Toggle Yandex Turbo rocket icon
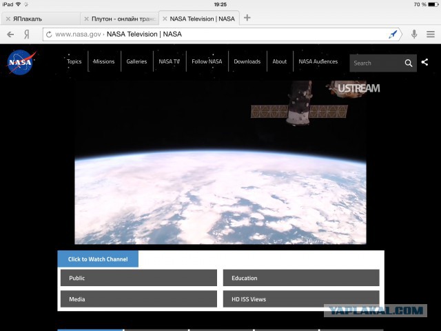This screenshot has width=441, height=331. (x=393, y=34)
